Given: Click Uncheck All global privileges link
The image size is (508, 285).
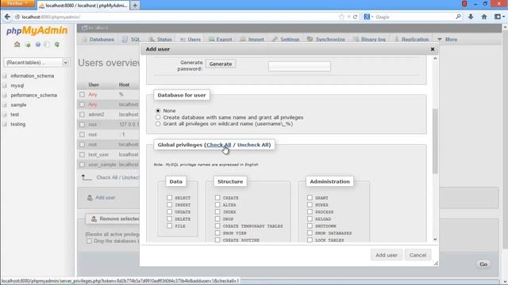Looking at the screenshot, I should pyautogui.click(x=252, y=145).
